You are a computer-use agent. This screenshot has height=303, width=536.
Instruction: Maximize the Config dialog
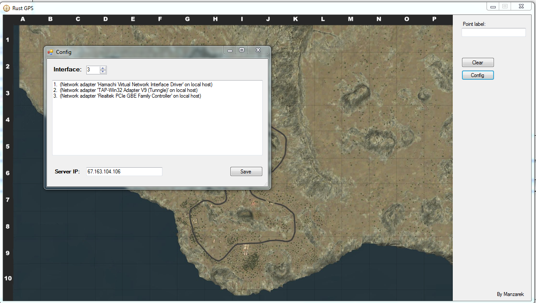[241, 50]
